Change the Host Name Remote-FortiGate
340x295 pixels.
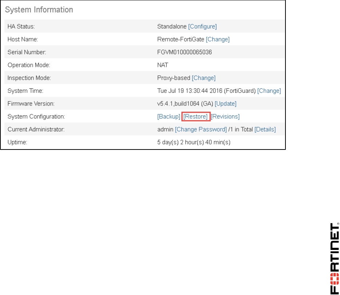pyautogui.click(x=217, y=39)
